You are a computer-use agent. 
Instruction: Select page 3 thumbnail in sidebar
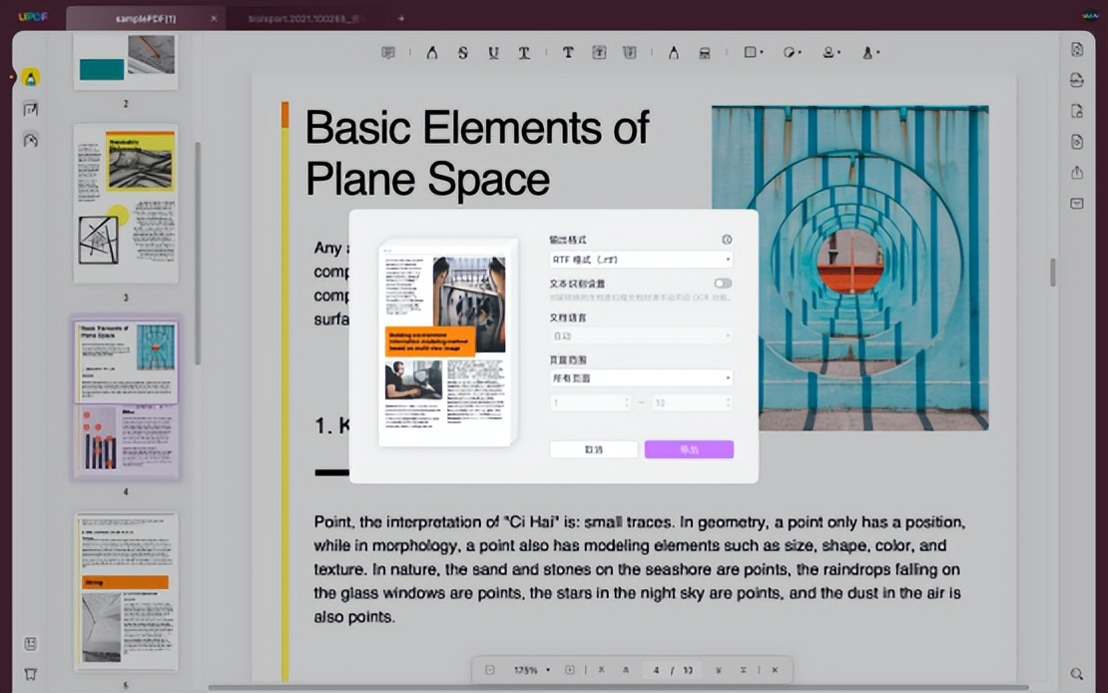[126, 203]
